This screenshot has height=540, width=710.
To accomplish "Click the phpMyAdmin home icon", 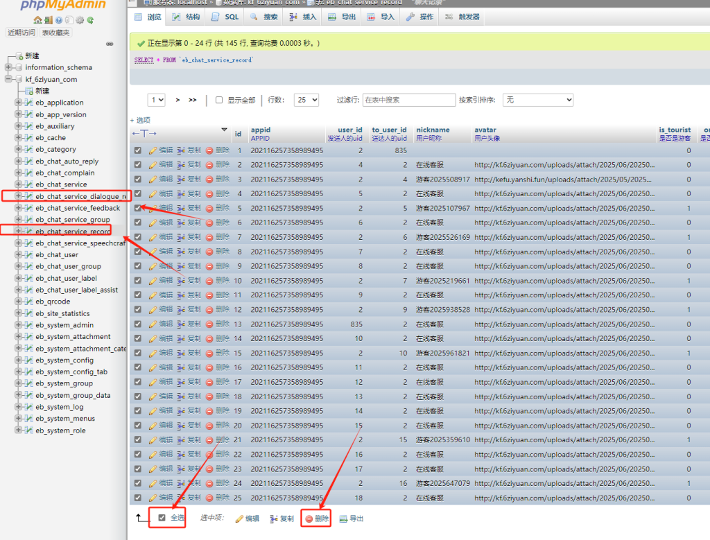I will point(38,20).
